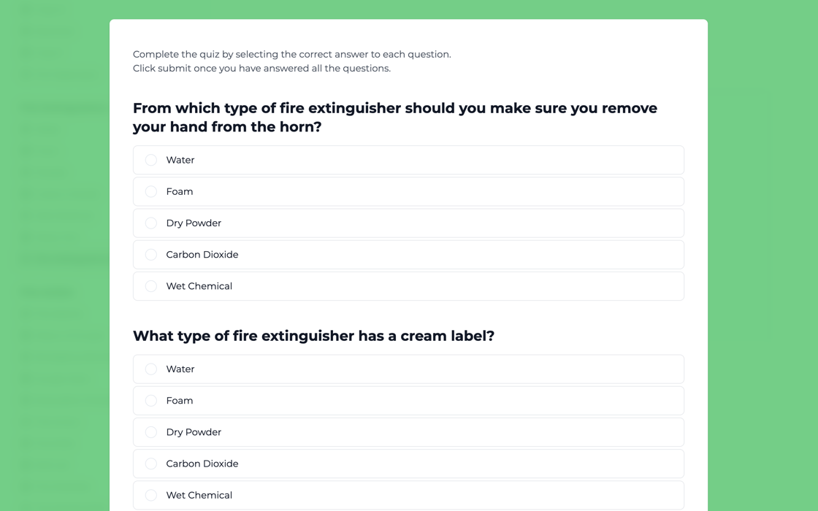Image resolution: width=818 pixels, height=511 pixels.
Task: Click the 'Foam' label text under cream question
Action: (180, 401)
